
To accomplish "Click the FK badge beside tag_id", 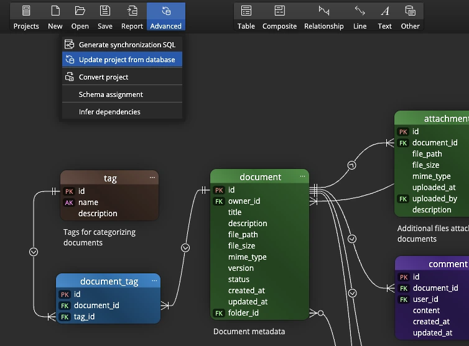I will (x=65, y=317).
